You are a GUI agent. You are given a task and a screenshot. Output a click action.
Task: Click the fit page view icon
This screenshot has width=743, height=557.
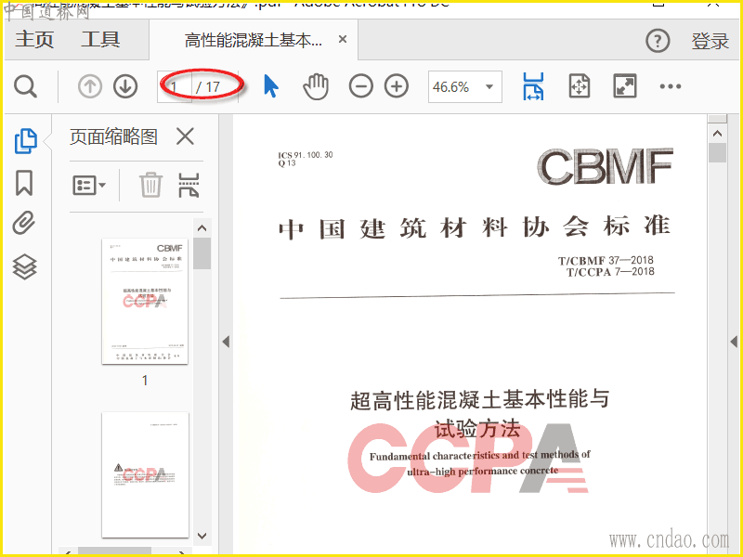579,86
